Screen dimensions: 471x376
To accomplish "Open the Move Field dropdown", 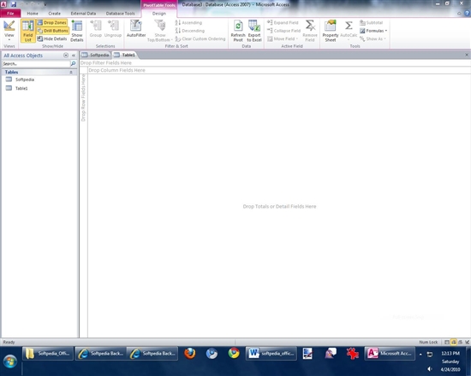I will (283, 38).
